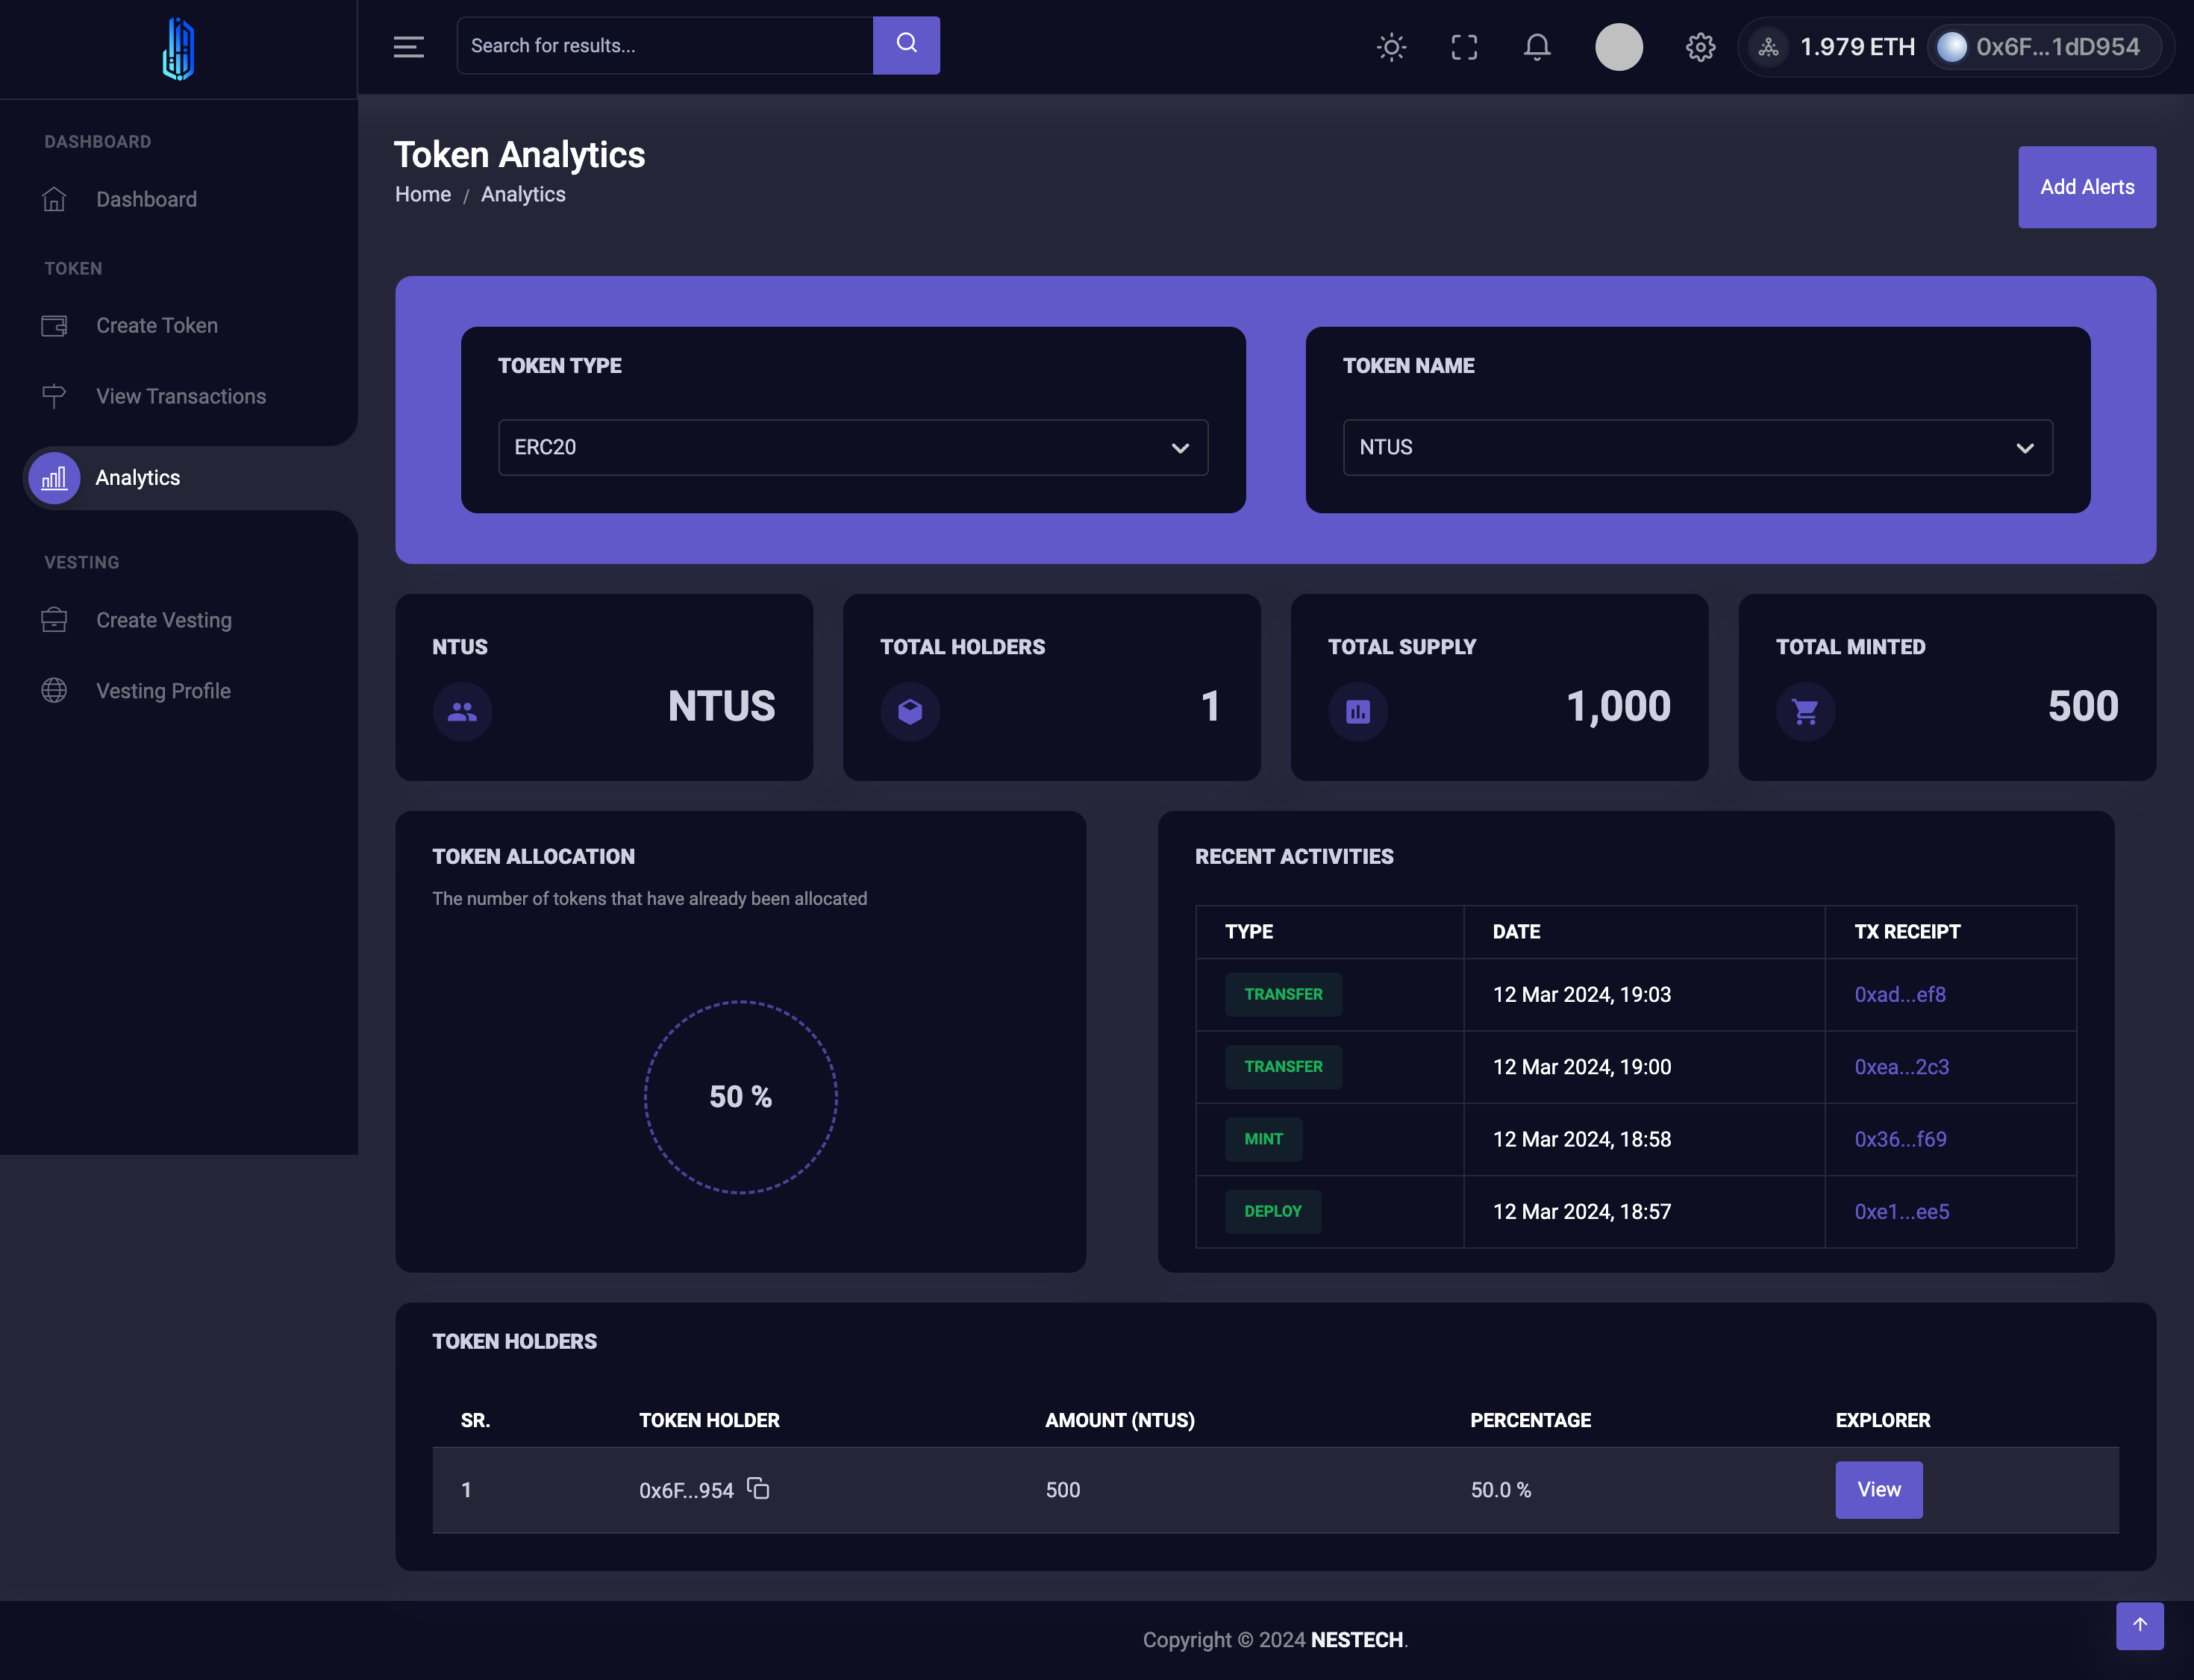Click the app logo in sidebar
Image resolution: width=2194 pixels, height=1680 pixels.
178,49
